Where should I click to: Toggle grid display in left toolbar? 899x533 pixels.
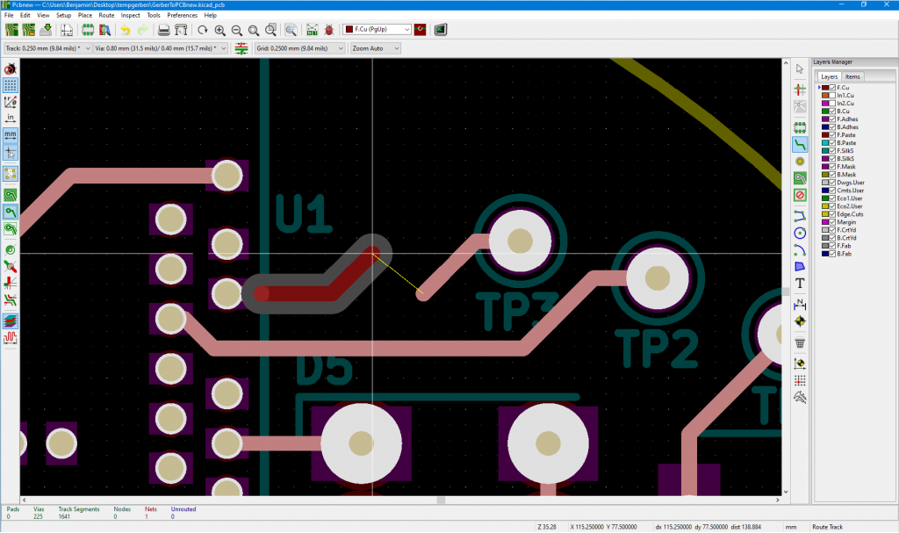coord(11,85)
